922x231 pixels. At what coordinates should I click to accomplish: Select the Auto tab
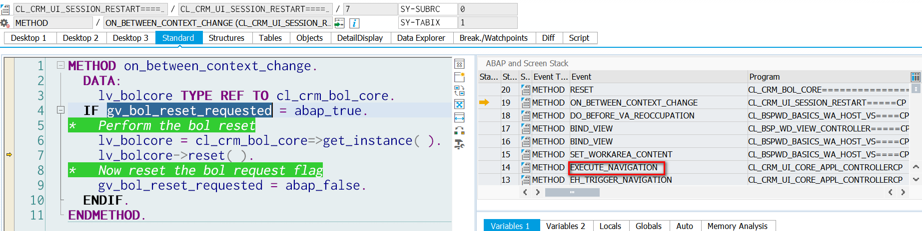point(685,226)
